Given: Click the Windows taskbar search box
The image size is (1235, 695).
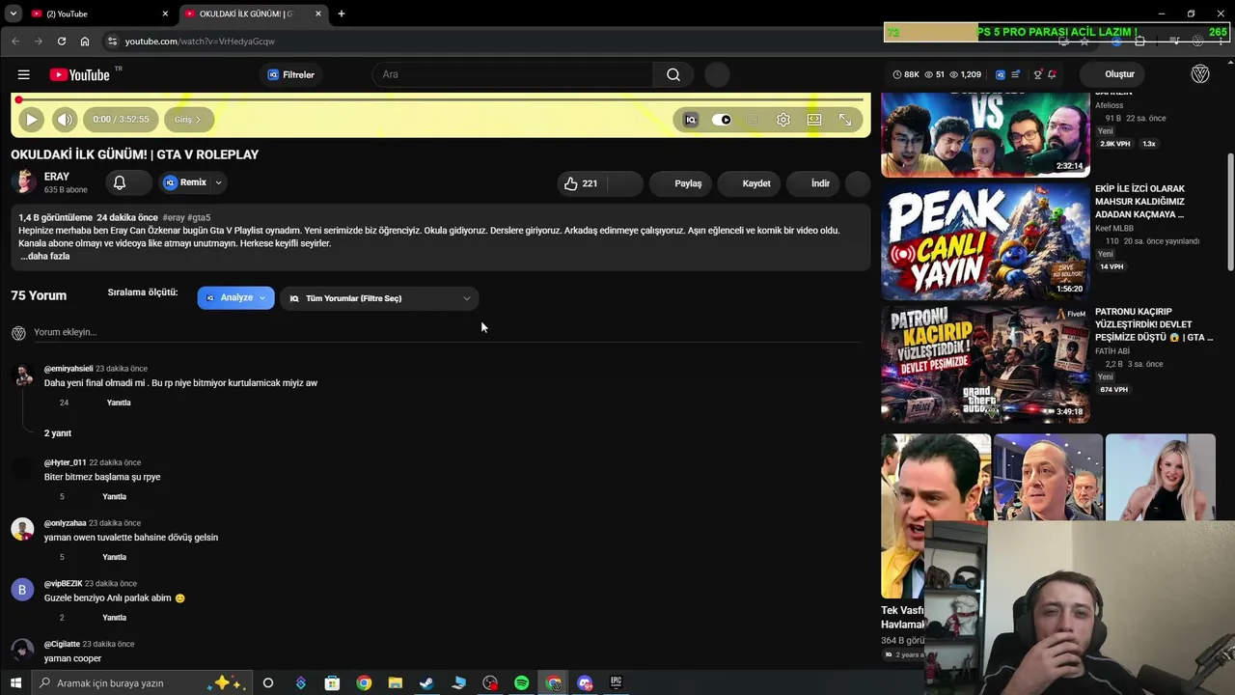Looking at the screenshot, I should (143, 683).
